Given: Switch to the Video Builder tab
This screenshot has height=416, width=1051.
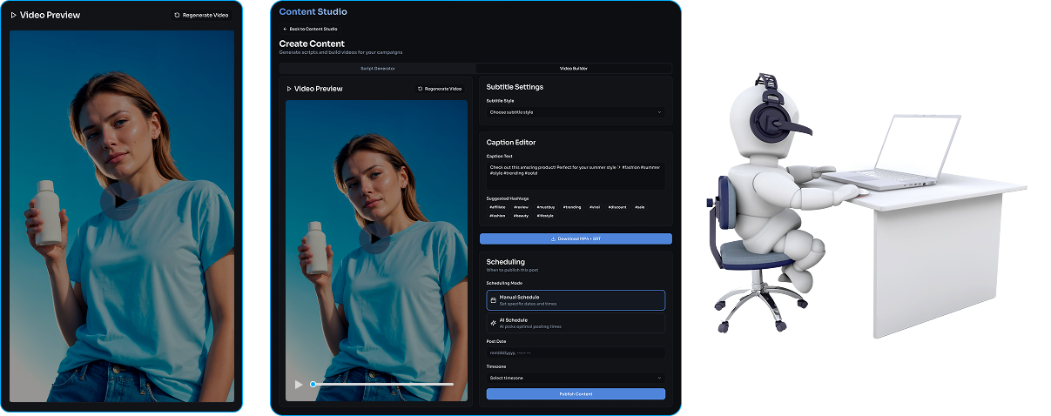Looking at the screenshot, I should (x=573, y=68).
